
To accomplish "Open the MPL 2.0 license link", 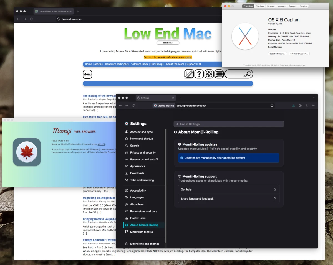I will click(x=101, y=144).
